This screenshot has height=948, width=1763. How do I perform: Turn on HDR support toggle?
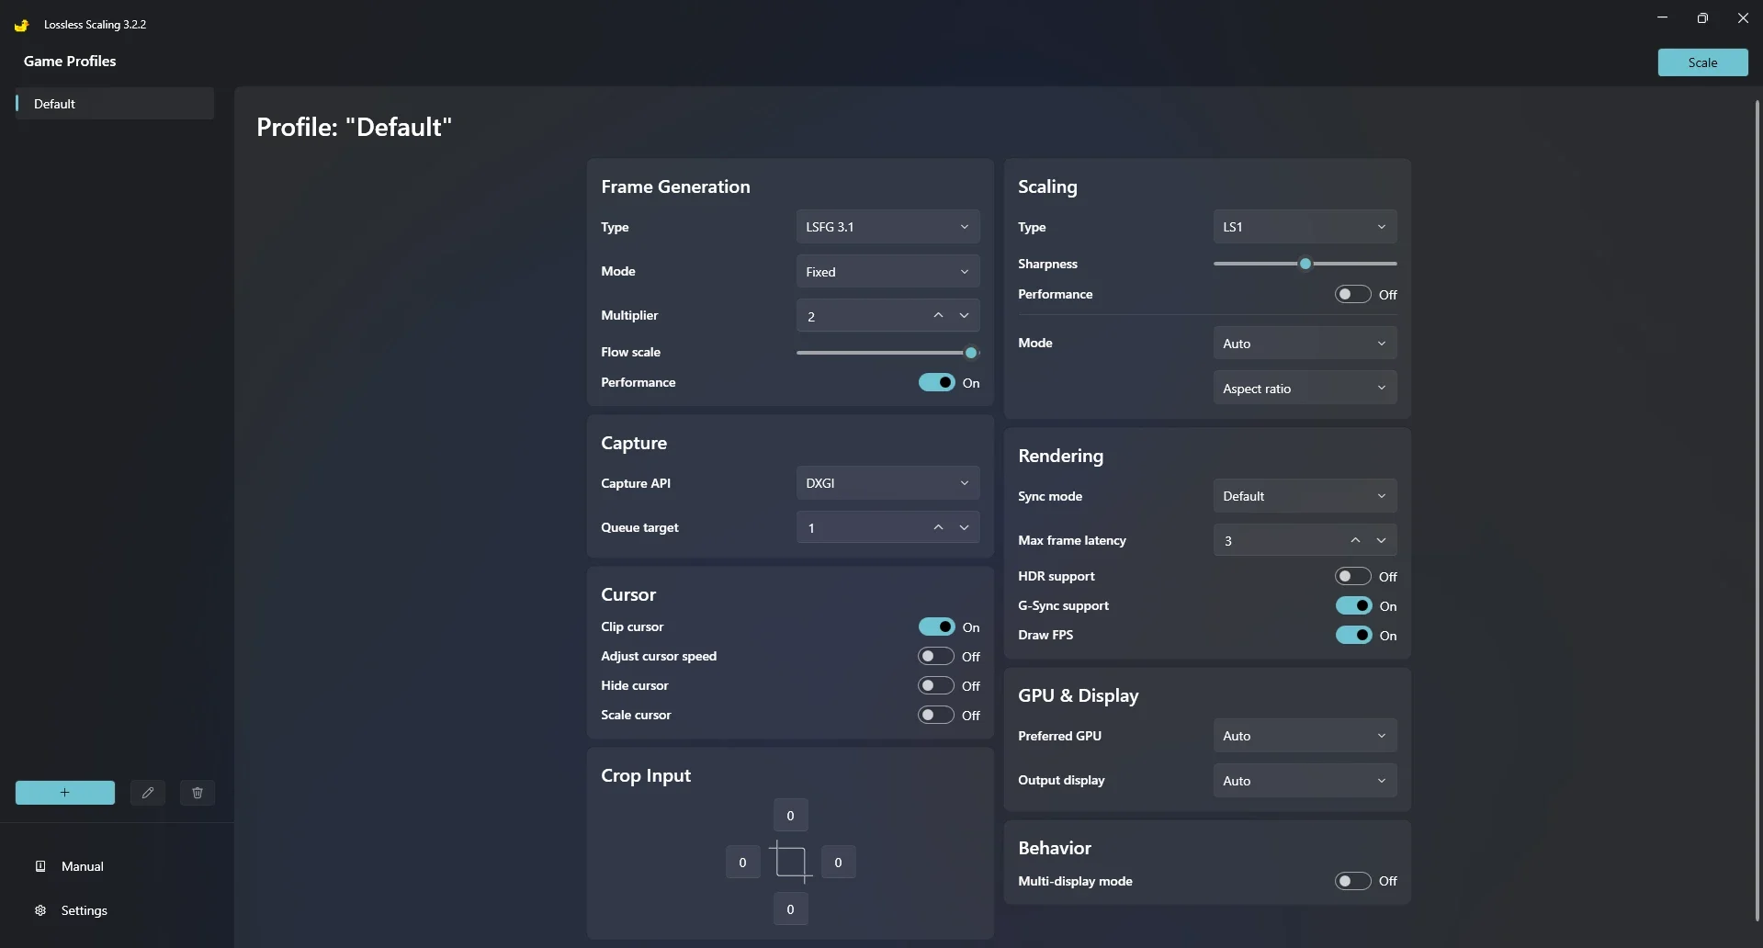click(1353, 576)
